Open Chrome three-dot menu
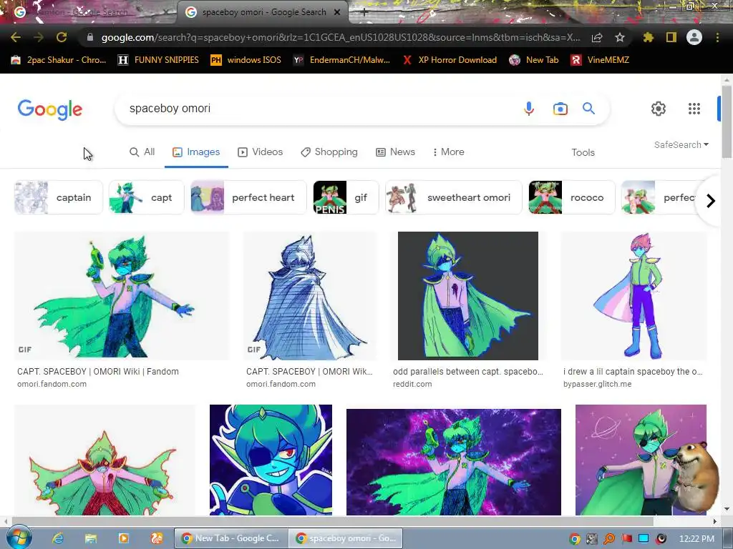Viewport: 733px width, 549px height. point(717,37)
